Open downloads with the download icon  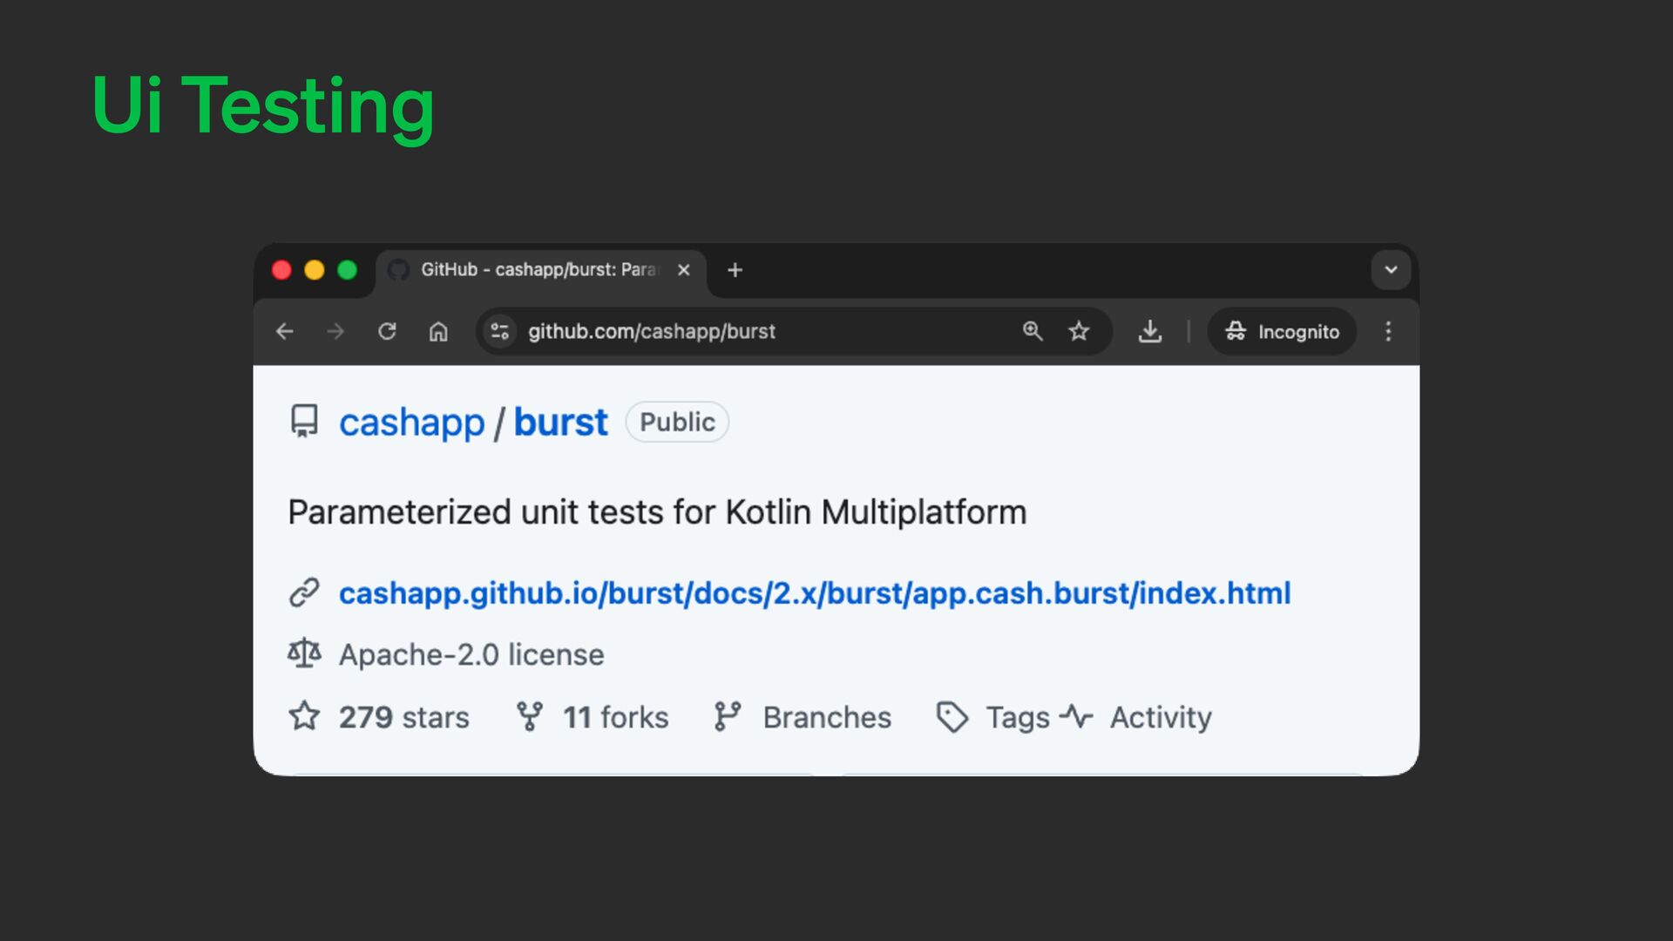point(1150,331)
